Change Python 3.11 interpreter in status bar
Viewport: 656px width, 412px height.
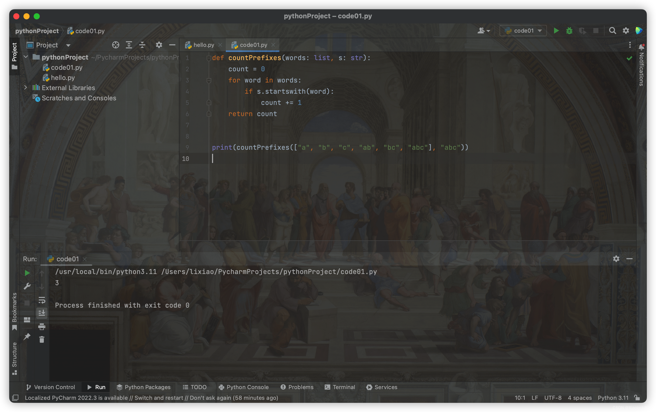[x=613, y=397]
